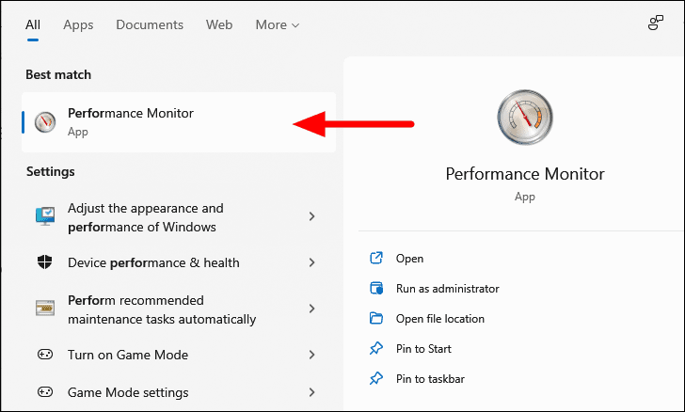Switch to the Apps search tab
The width and height of the screenshot is (685, 412).
(78, 24)
